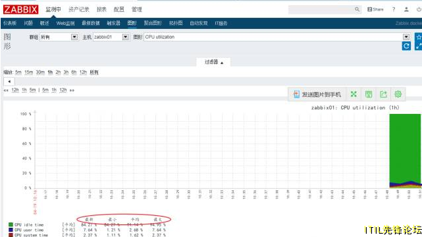This screenshot has height=237, width=422.
Task: Move forward 12h using right link
Action: (63, 90)
